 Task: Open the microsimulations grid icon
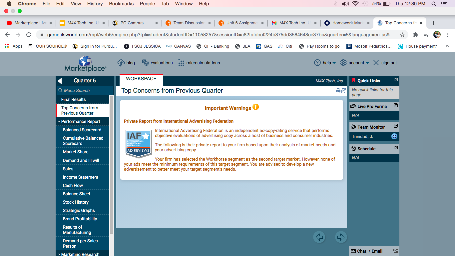click(x=181, y=63)
